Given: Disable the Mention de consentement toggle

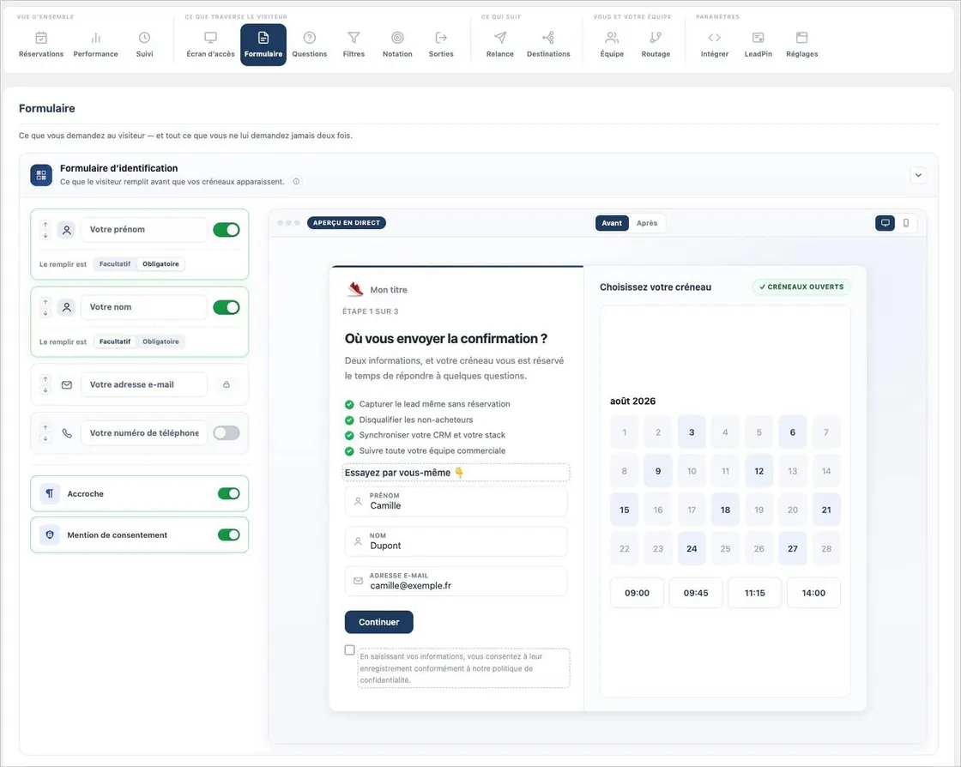Looking at the screenshot, I should point(228,534).
